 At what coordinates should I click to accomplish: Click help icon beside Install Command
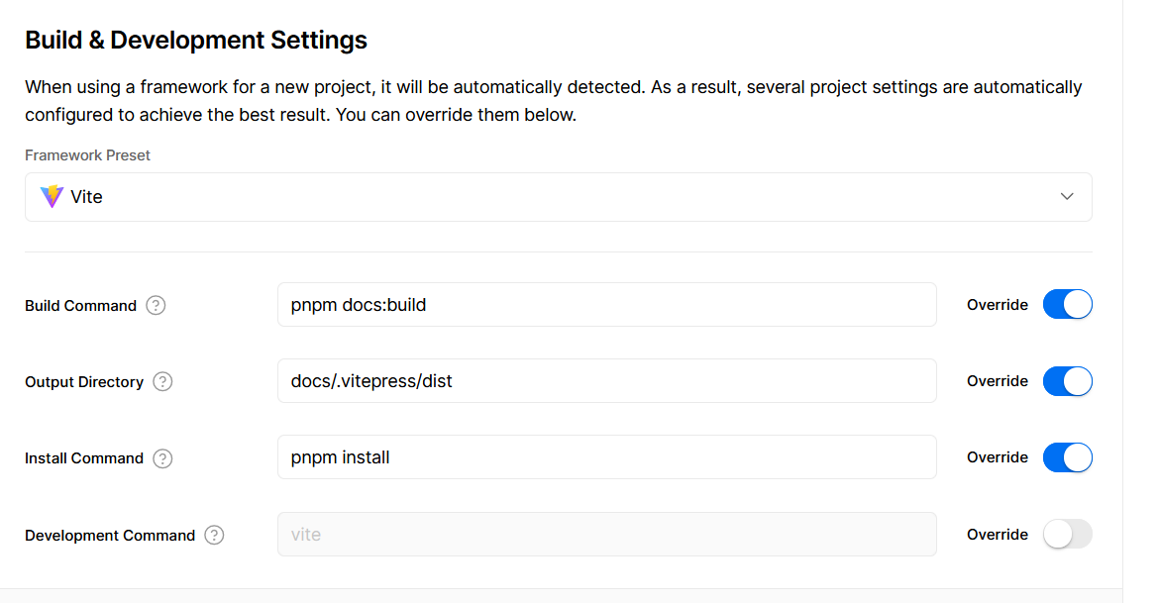[x=162, y=457]
